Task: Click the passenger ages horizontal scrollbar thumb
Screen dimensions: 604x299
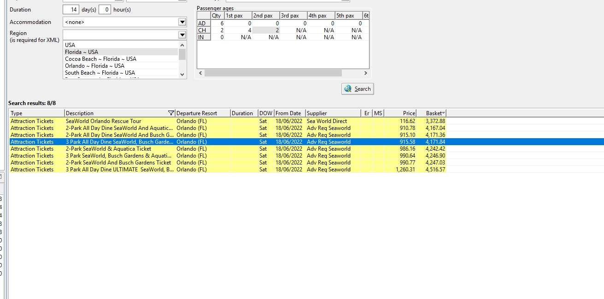Action: point(273,73)
